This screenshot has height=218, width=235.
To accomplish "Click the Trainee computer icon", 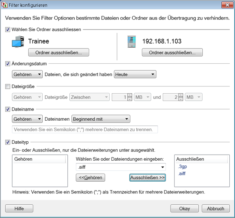I will (18, 42).
